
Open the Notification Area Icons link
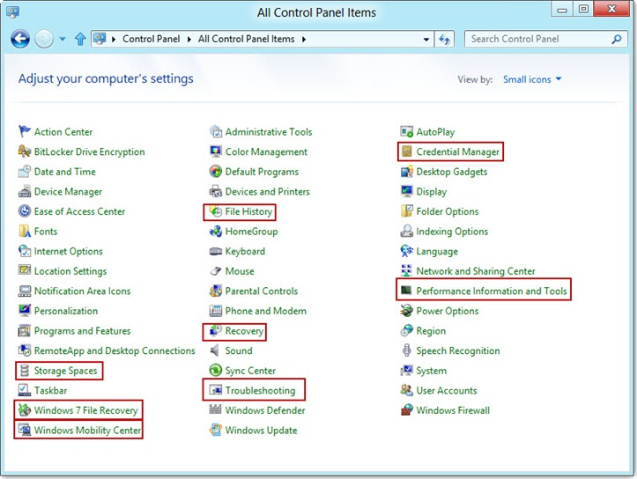[83, 291]
